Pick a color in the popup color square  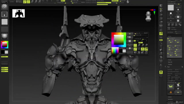point(119,40)
